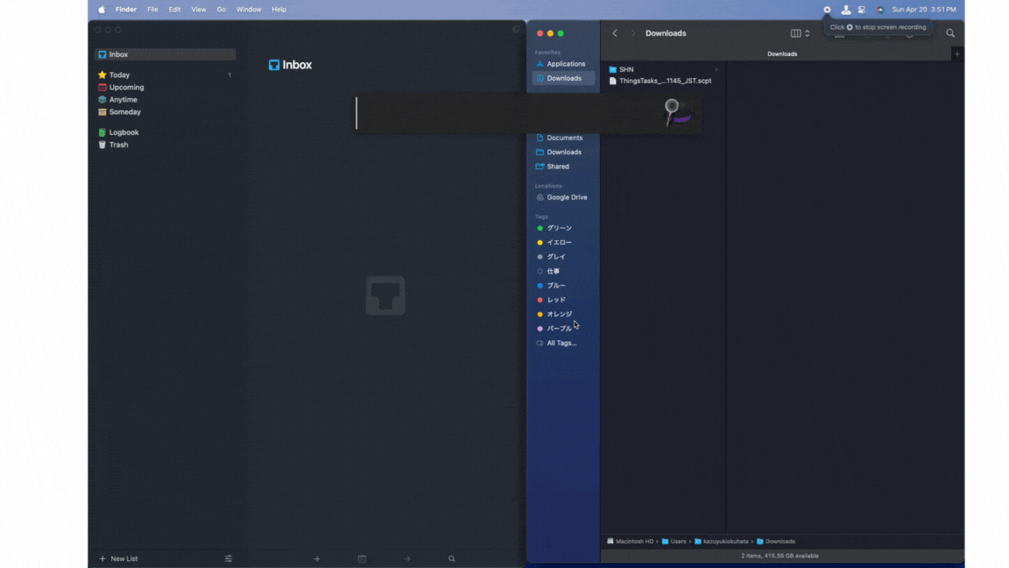Select the Today list with star icon
This screenshot has width=1009, height=568.
[x=166, y=75]
